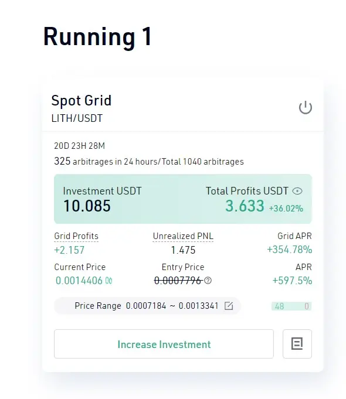346x399 pixels.
Task: Click the Investment USDT 10.085 value
Action: [87, 206]
